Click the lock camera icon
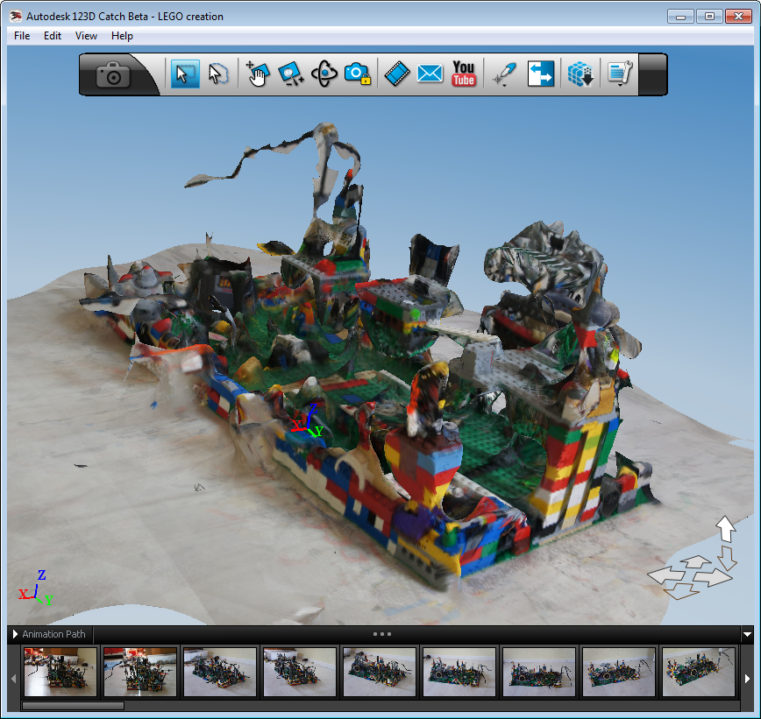This screenshot has height=719, width=761. pyautogui.click(x=356, y=74)
